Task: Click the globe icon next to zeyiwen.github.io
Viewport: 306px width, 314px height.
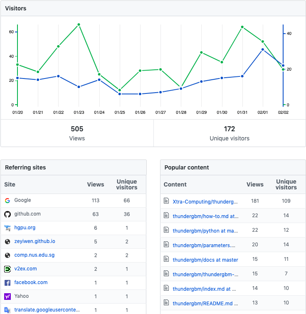Action: [x=7, y=242]
